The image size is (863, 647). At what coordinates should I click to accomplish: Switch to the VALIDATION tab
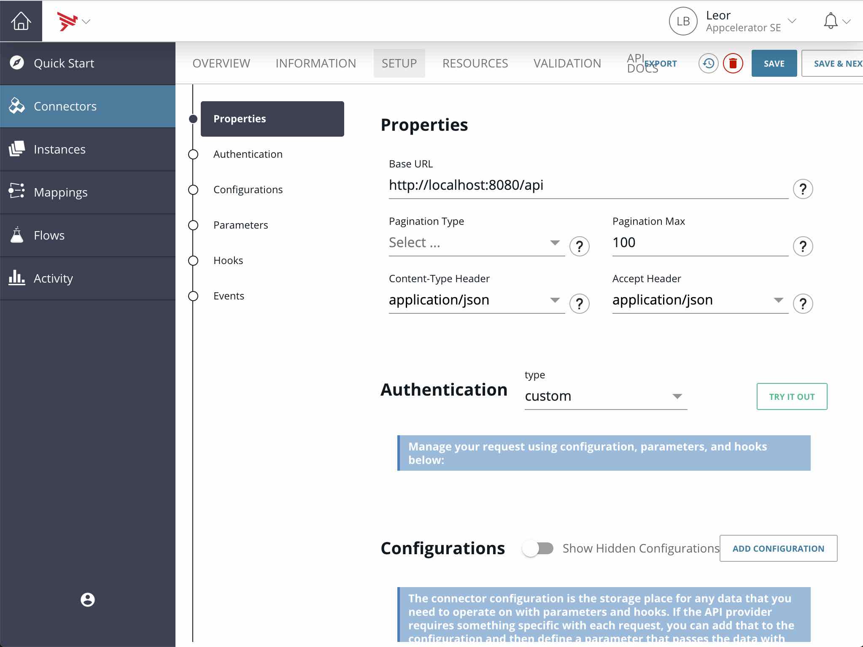click(567, 63)
